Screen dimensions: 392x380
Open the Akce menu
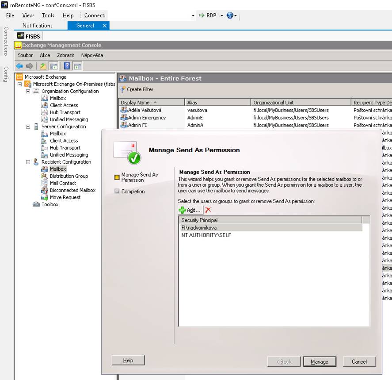[x=45, y=55]
